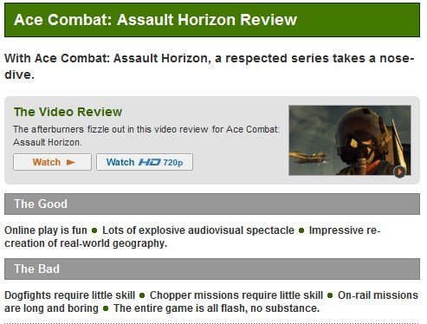Click the green bullet before "Lots of explosive"
This screenshot has height=324, width=427.
point(94,230)
